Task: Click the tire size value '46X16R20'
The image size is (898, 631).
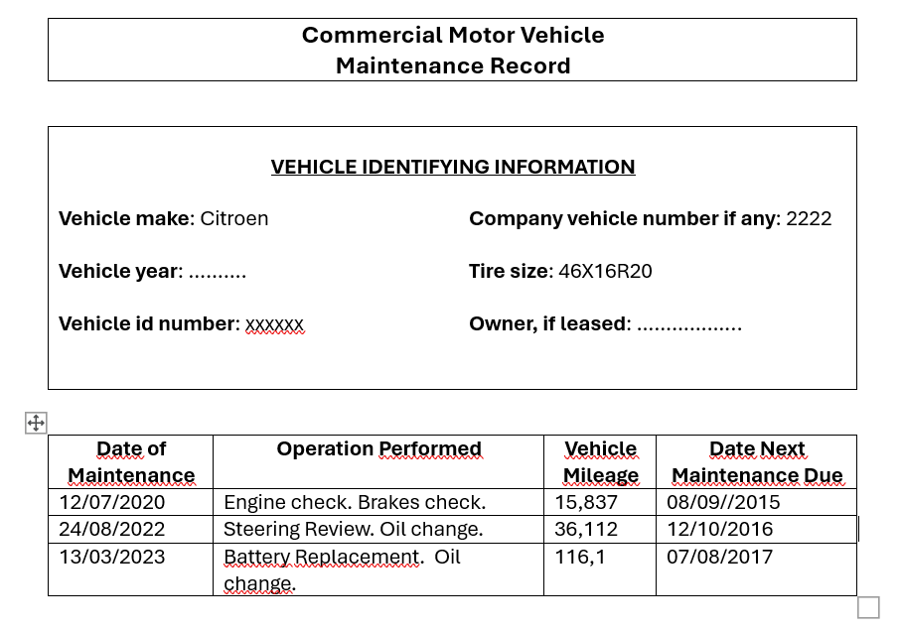Action: click(605, 272)
